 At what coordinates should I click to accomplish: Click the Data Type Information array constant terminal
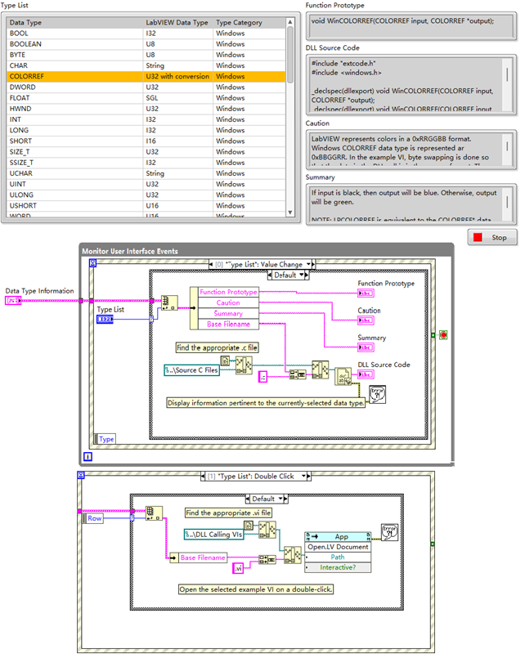click(13, 301)
